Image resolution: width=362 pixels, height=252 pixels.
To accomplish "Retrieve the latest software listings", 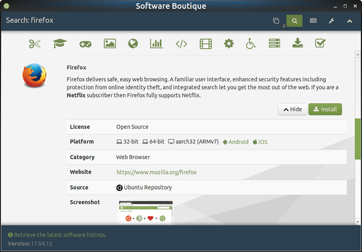I will pyautogui.click(x=57, y=235).
